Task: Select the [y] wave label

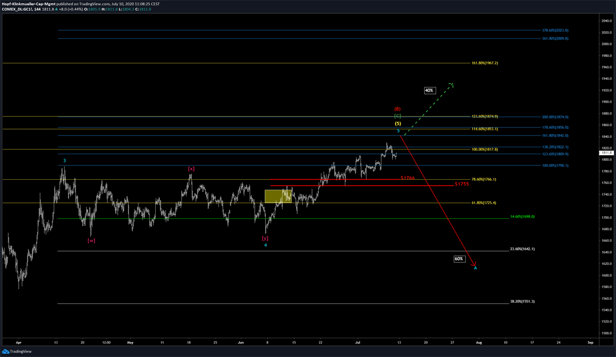Action: point(265,238)
